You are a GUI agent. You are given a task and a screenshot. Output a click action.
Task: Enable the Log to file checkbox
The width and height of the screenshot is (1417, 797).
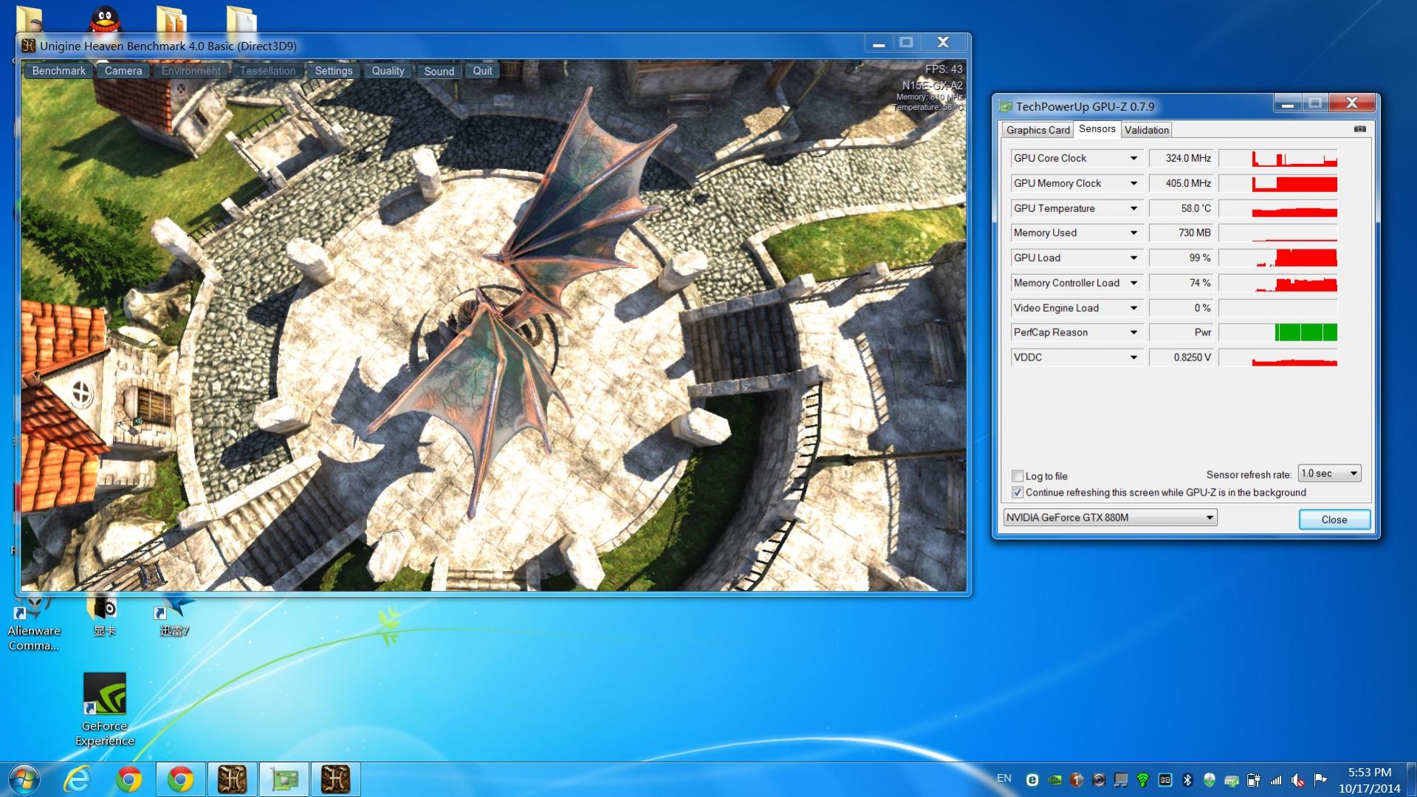[1018, 476]
